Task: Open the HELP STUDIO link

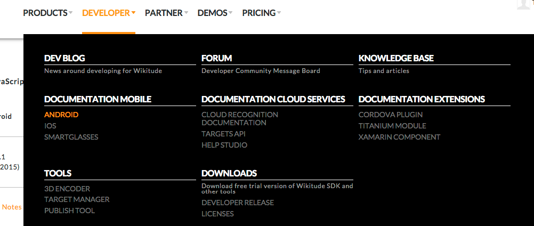Action: point(224,145)
